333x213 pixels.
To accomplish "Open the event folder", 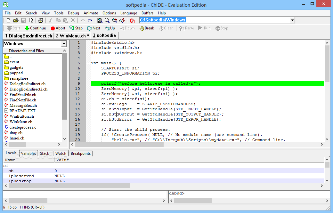I will coord(12,62).
